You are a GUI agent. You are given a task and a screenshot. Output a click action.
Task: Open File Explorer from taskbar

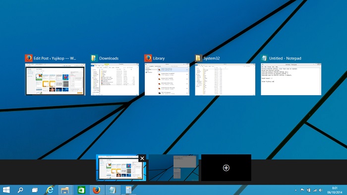65,190
